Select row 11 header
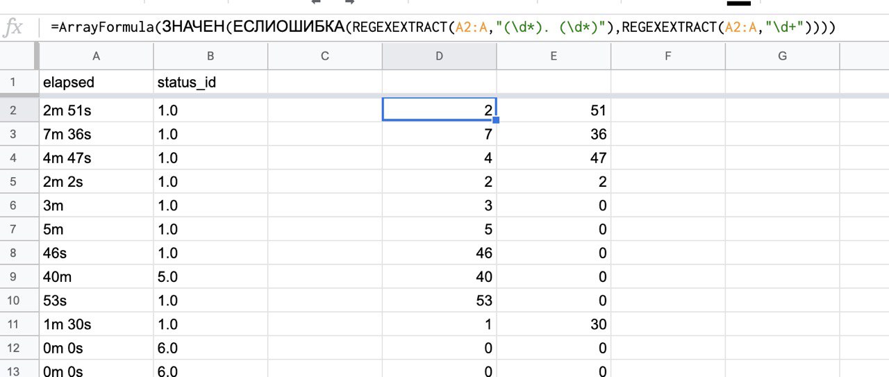Viewport: 889px width, 377px height. (x=19, y=324)
